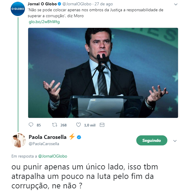Enlarge the photo of man at podium
189x194 pixels.
coord(103,73)
